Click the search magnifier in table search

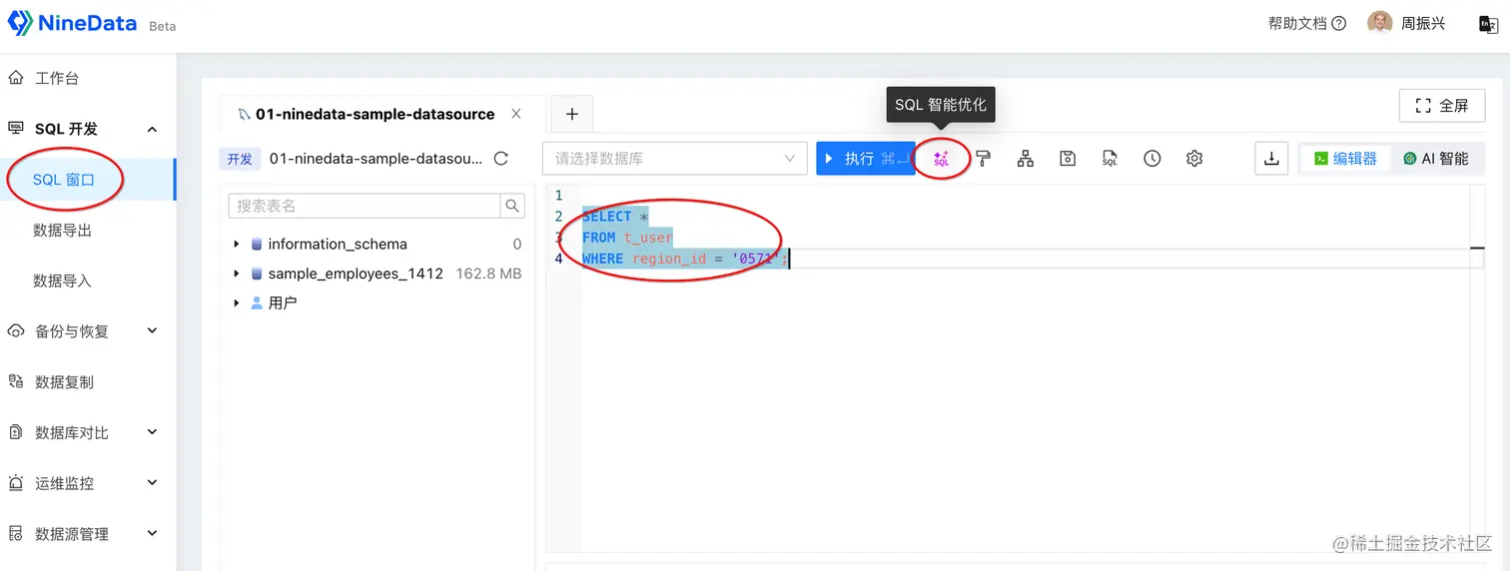point(512,206)
